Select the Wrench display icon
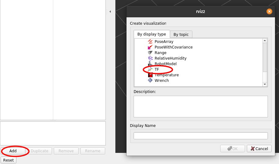 click(x=150, y=80)
